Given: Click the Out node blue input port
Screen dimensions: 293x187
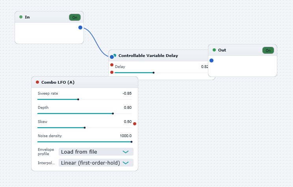Looking at the screenshot, I should point(211,60).
